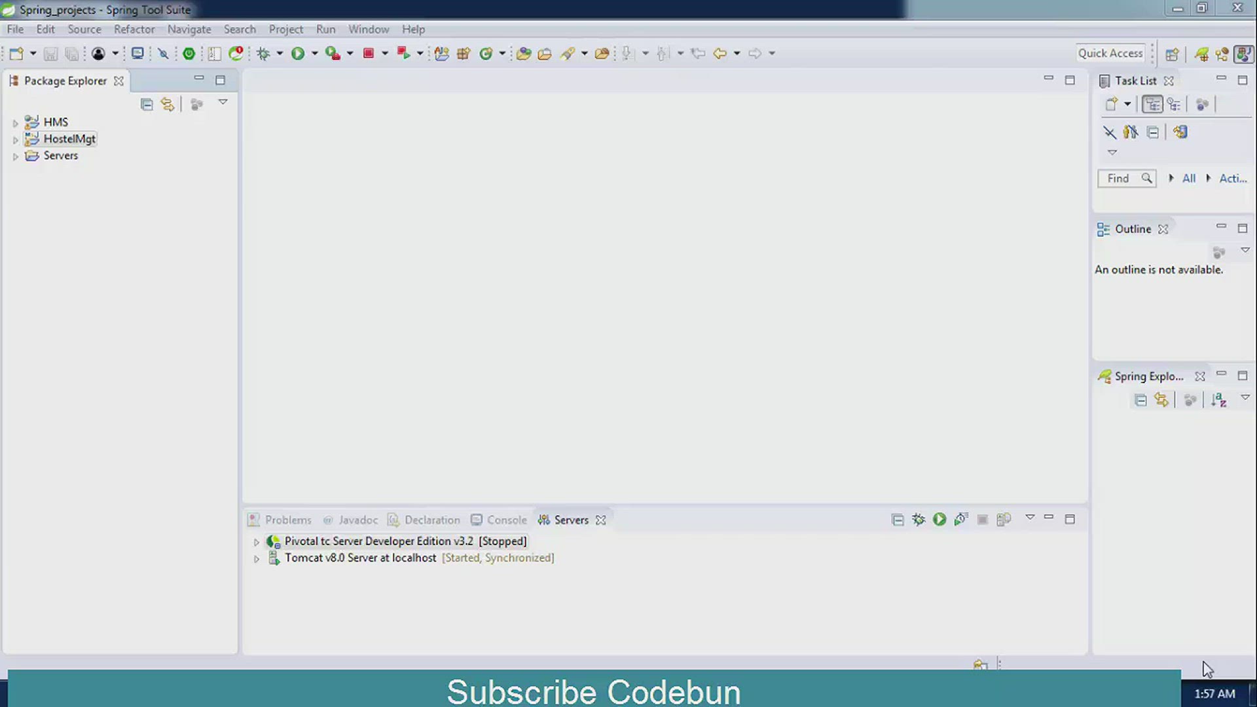Expand the Servers folder tree node
This screenshot has width=1257, height=707.
click(15, 156)
